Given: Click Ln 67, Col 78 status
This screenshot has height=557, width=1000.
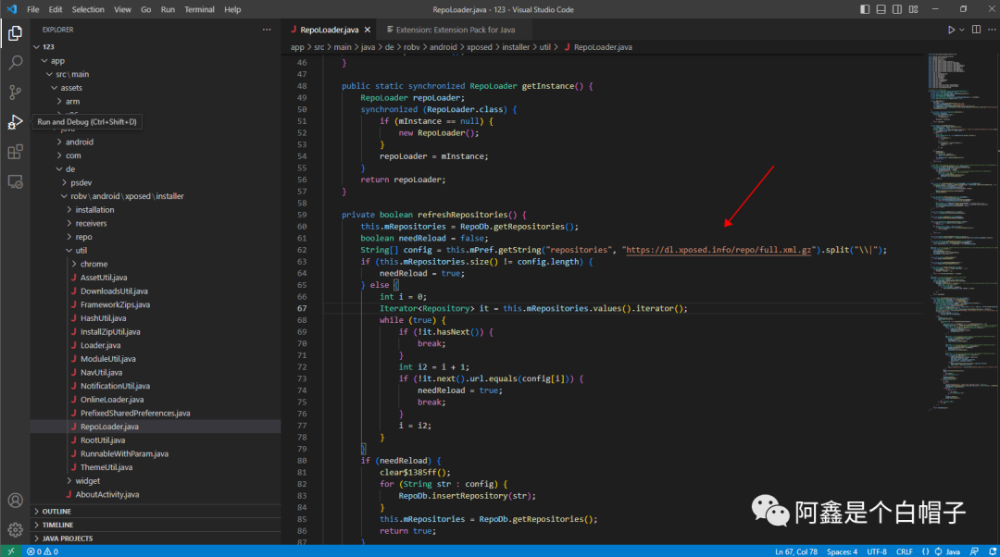Looking at the screenshot, I should [796, 551].
